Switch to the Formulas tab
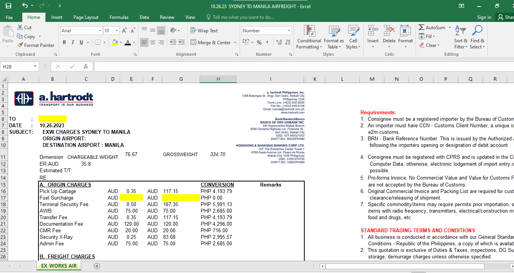This screenshot has width=514, height=273. pos(119,17)
